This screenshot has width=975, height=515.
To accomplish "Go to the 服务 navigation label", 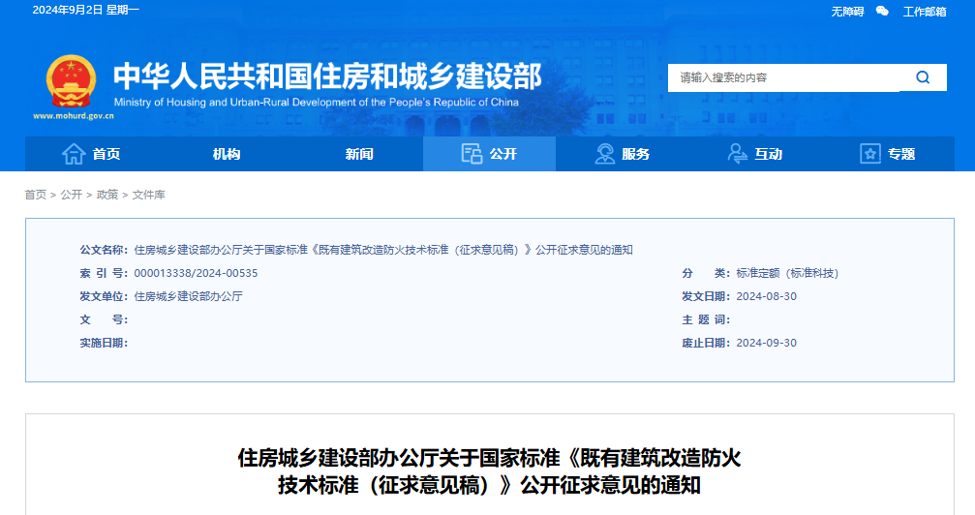I will tap(635, 154).
